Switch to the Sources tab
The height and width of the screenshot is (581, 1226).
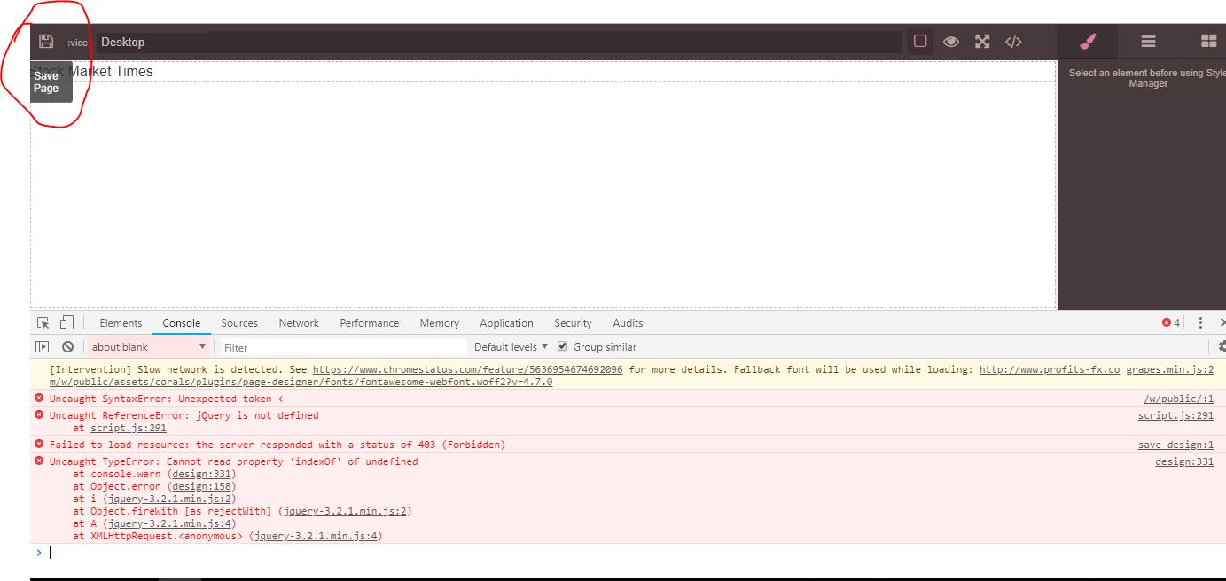[x=239, y=323]
